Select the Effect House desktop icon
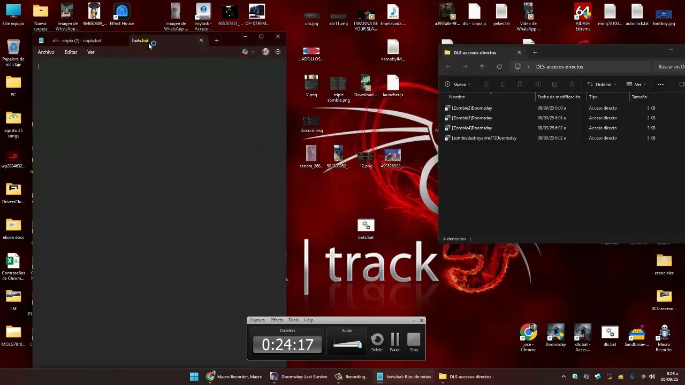 click(121, 15)
